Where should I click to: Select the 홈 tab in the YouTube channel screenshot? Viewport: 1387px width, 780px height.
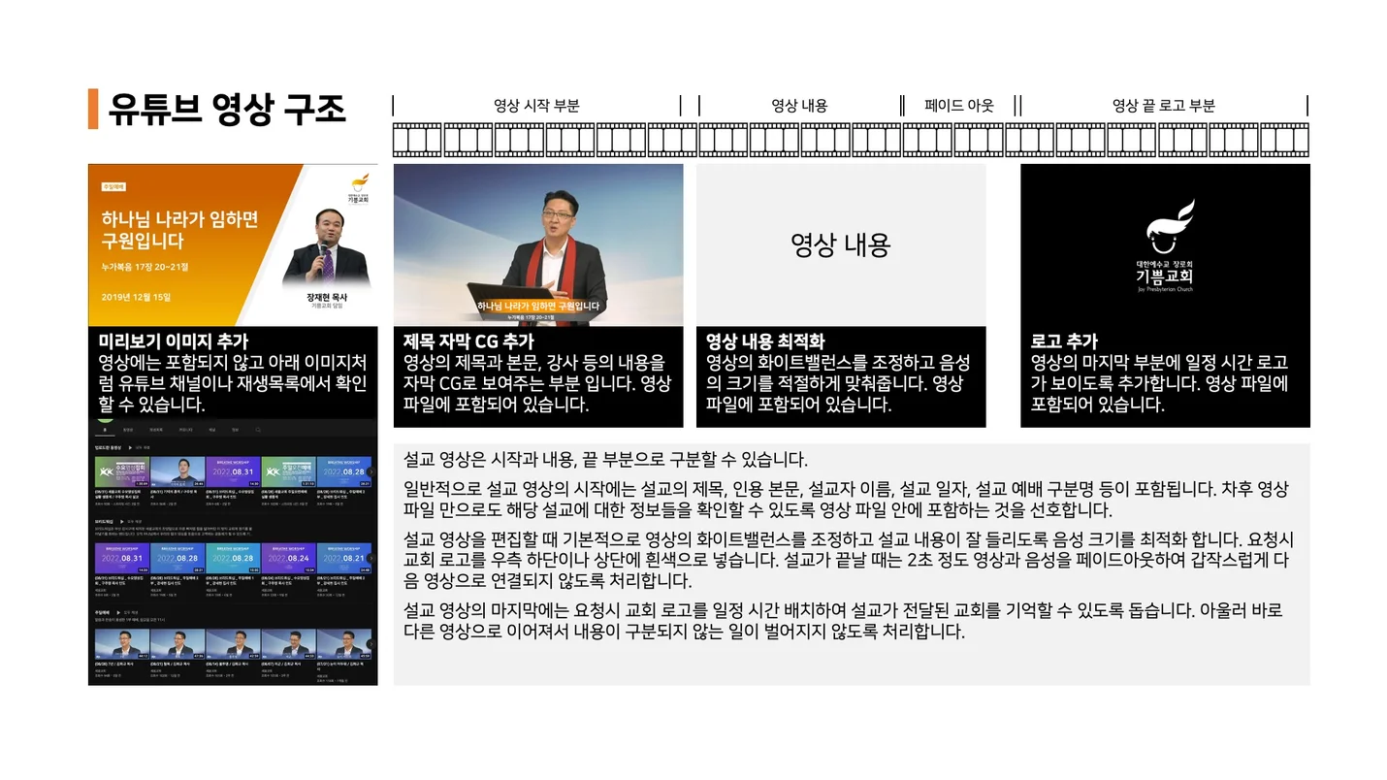tap(104, 430)
